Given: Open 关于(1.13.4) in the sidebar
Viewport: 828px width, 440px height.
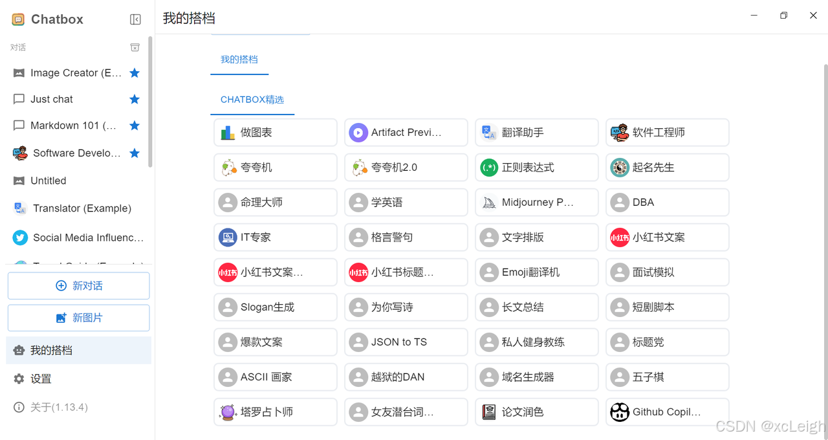Looking at the screenshot, I should tap(78, 407).
